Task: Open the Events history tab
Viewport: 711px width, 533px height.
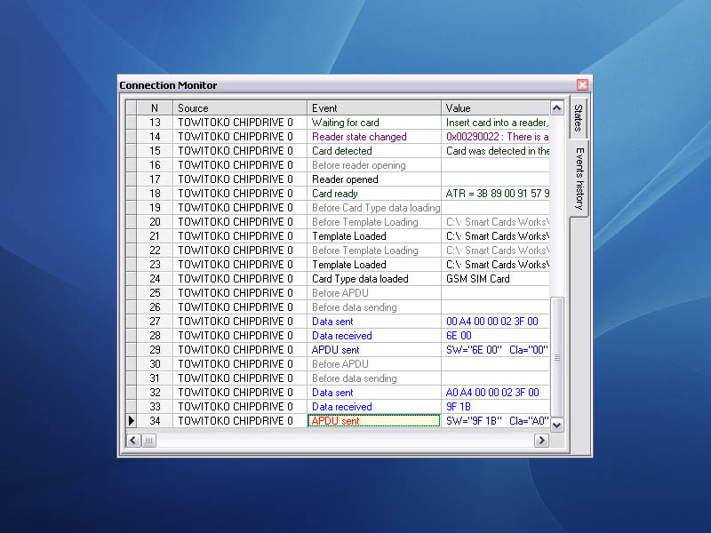Action: [x=578, y=178]
